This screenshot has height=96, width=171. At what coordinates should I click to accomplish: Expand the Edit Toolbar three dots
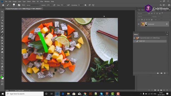pyautogui.click(x=2, y=72)
